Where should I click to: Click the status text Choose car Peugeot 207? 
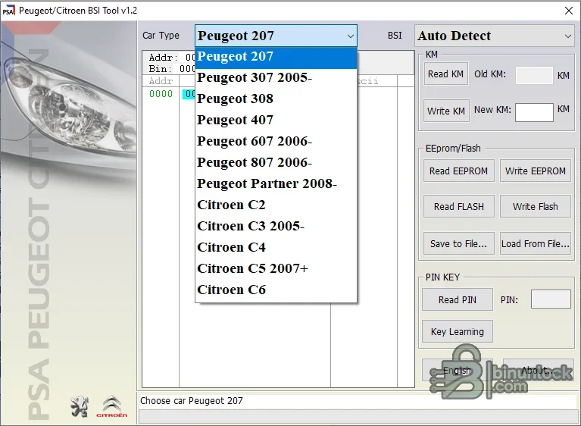click(x=192, y=401)
